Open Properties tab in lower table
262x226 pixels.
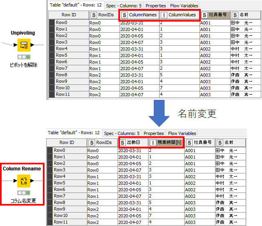[153, 133]
